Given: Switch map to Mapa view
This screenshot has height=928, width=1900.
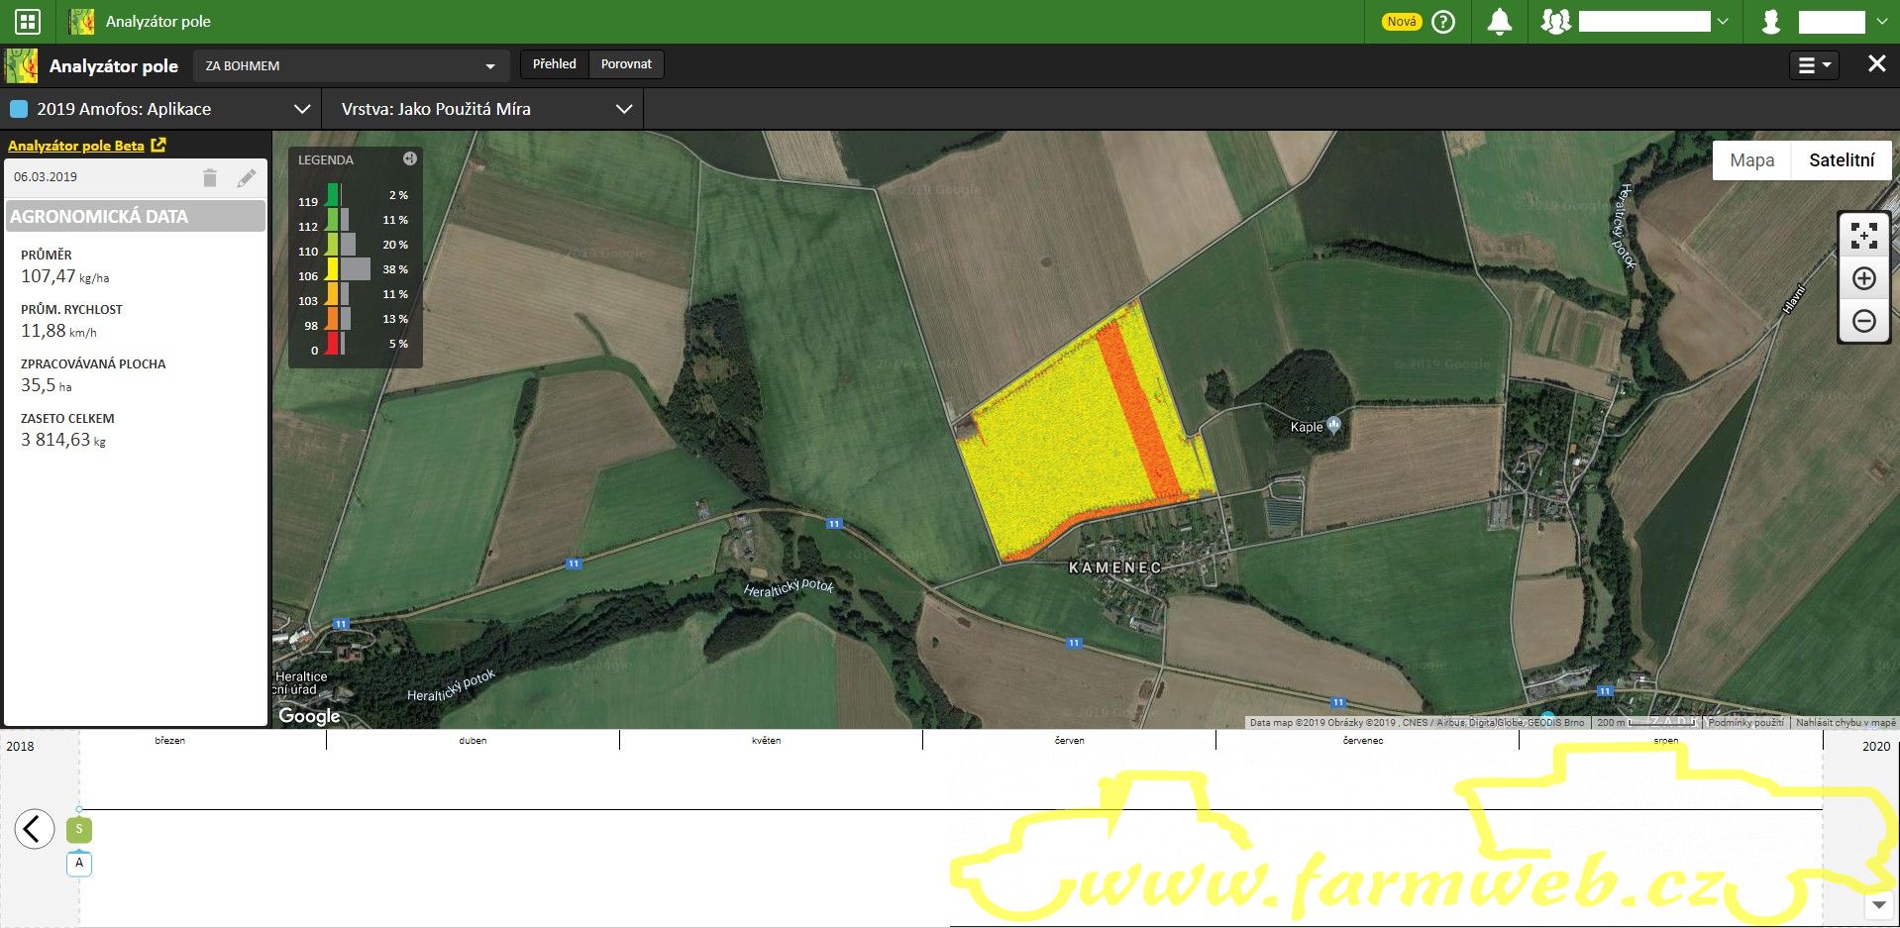Looking at the screenshot, I should click(x=1751, y=160).
